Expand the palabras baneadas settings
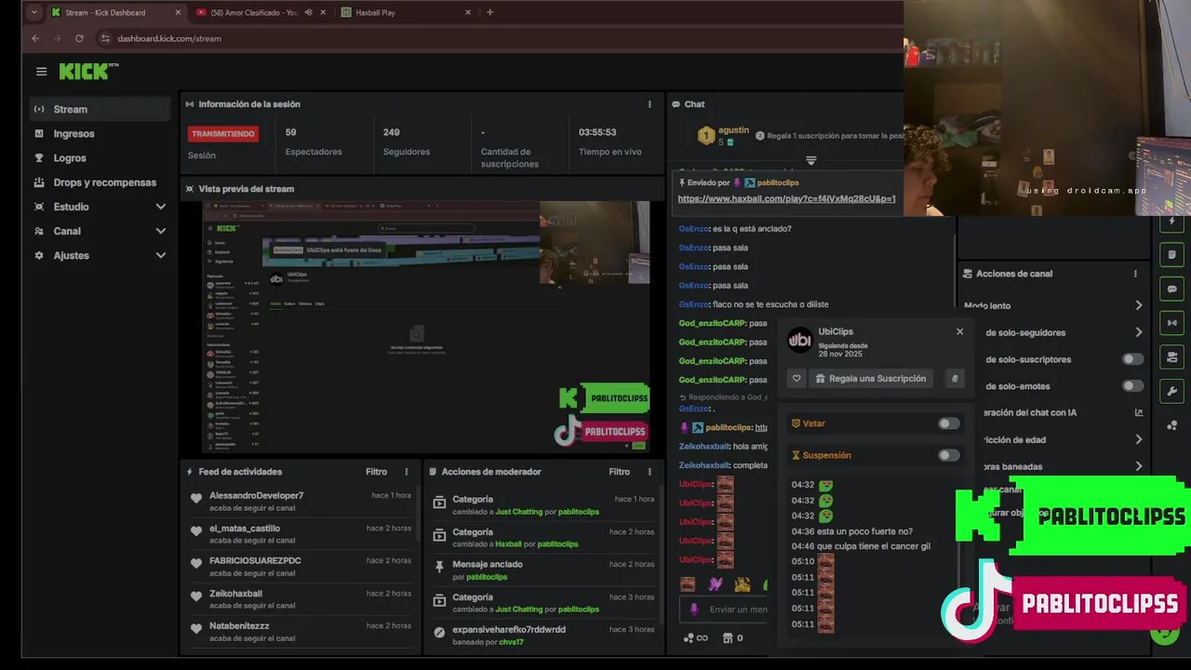 1139,466
